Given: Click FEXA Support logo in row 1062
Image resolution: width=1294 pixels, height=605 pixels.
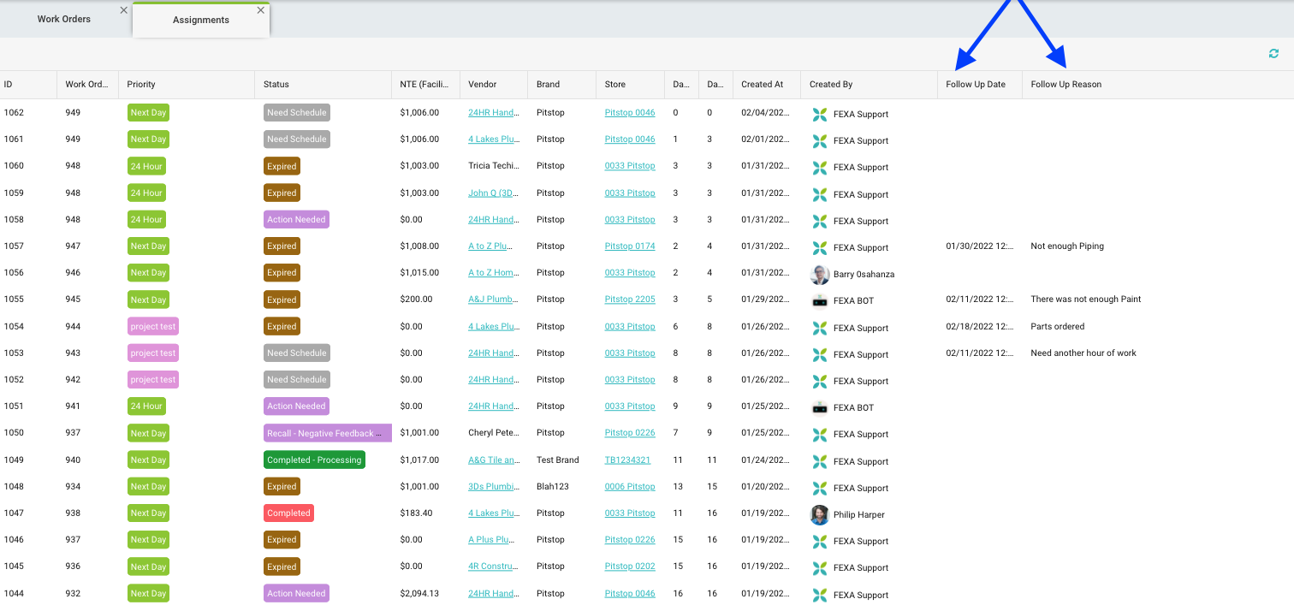Looking at the screenshot, I should coord(820,115).
